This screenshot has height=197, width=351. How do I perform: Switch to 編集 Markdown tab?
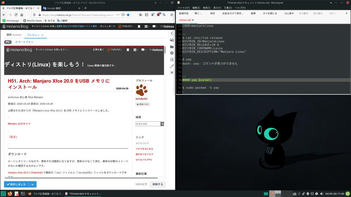[14, 35]
